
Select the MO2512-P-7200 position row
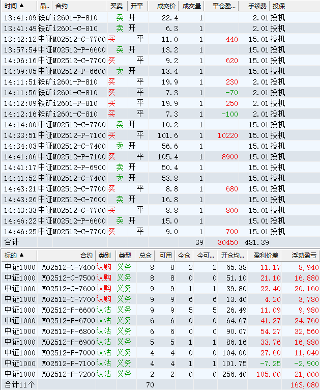(x=160, y=374)
